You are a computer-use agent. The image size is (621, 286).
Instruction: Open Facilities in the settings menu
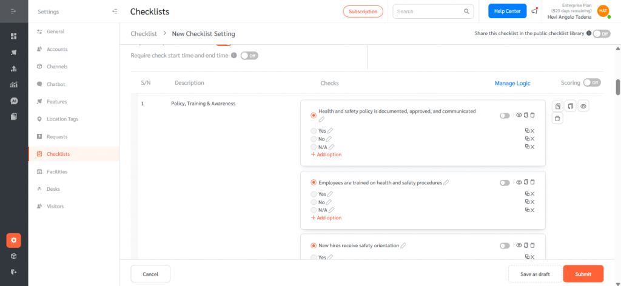[x=57, y=171]
